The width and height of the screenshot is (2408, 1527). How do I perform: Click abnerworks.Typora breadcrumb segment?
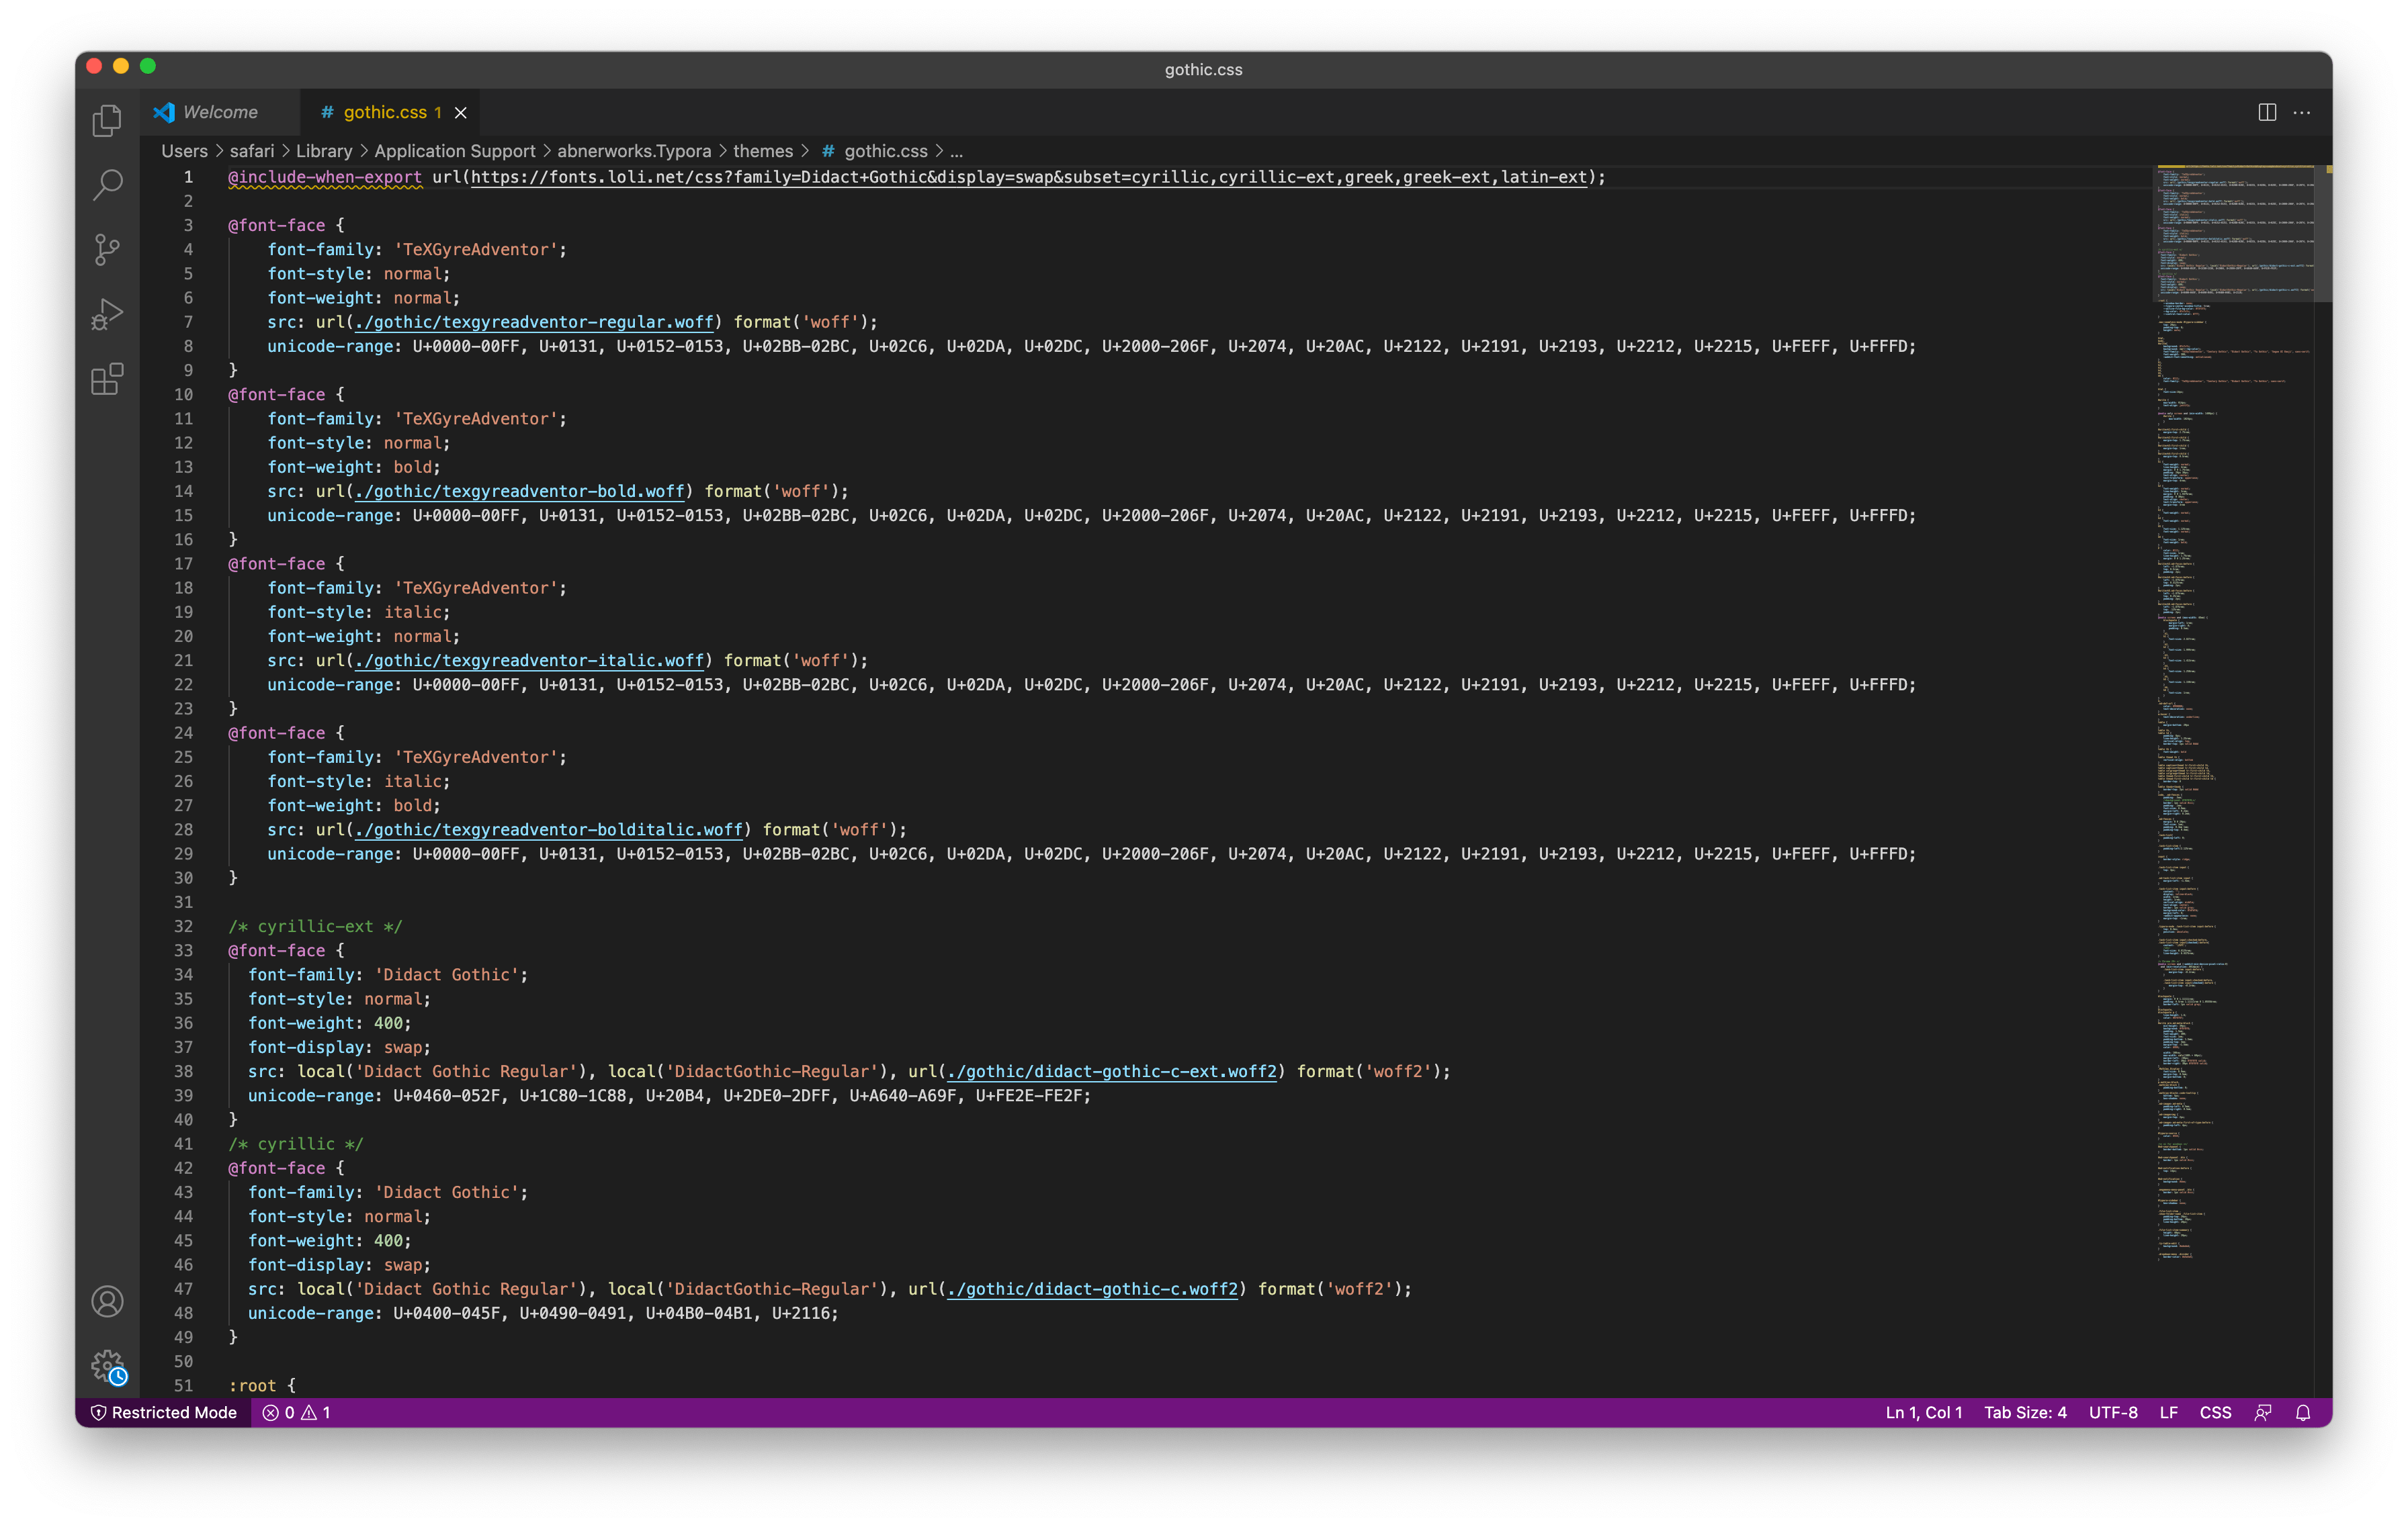pyautogui.click(x=634, y=151)
